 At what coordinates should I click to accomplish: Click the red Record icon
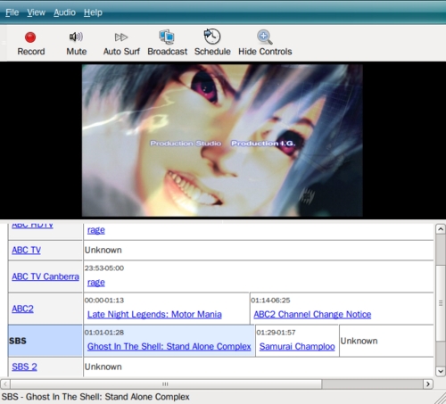[x=30, y=37]
